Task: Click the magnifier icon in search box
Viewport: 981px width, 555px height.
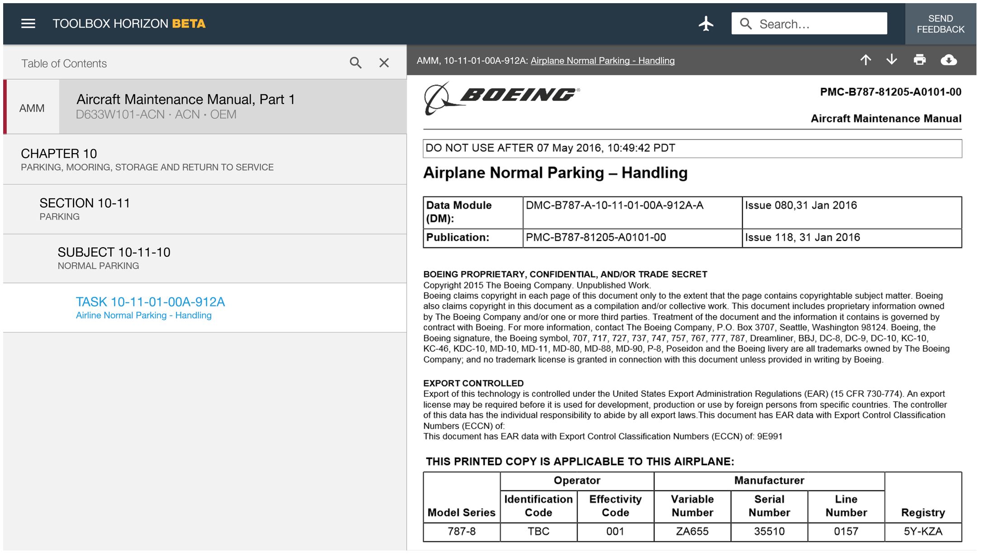Action: point(746,24)
